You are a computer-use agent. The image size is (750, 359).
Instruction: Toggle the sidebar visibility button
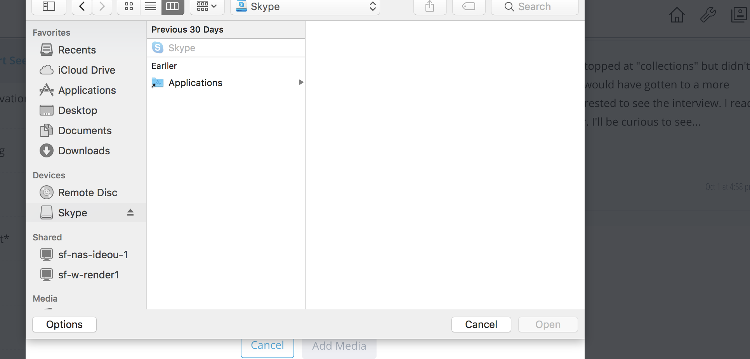click(49, 7)
